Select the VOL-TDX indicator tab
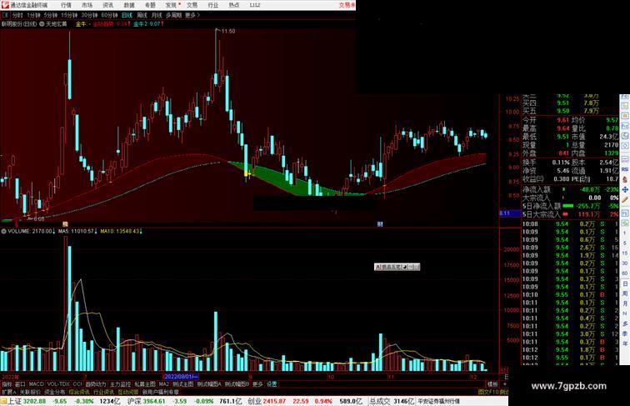630x406 pixels. [x=58, y=384]
